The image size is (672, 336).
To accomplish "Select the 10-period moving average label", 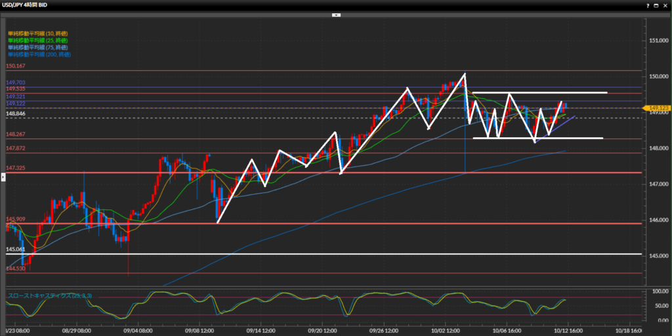I will click(x=37, y=33).
